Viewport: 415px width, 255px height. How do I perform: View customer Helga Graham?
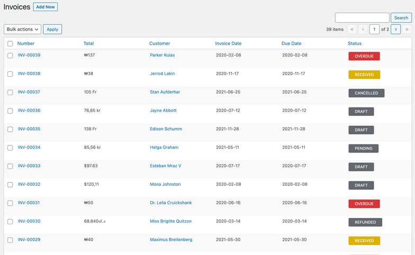[x=164, y=147]
